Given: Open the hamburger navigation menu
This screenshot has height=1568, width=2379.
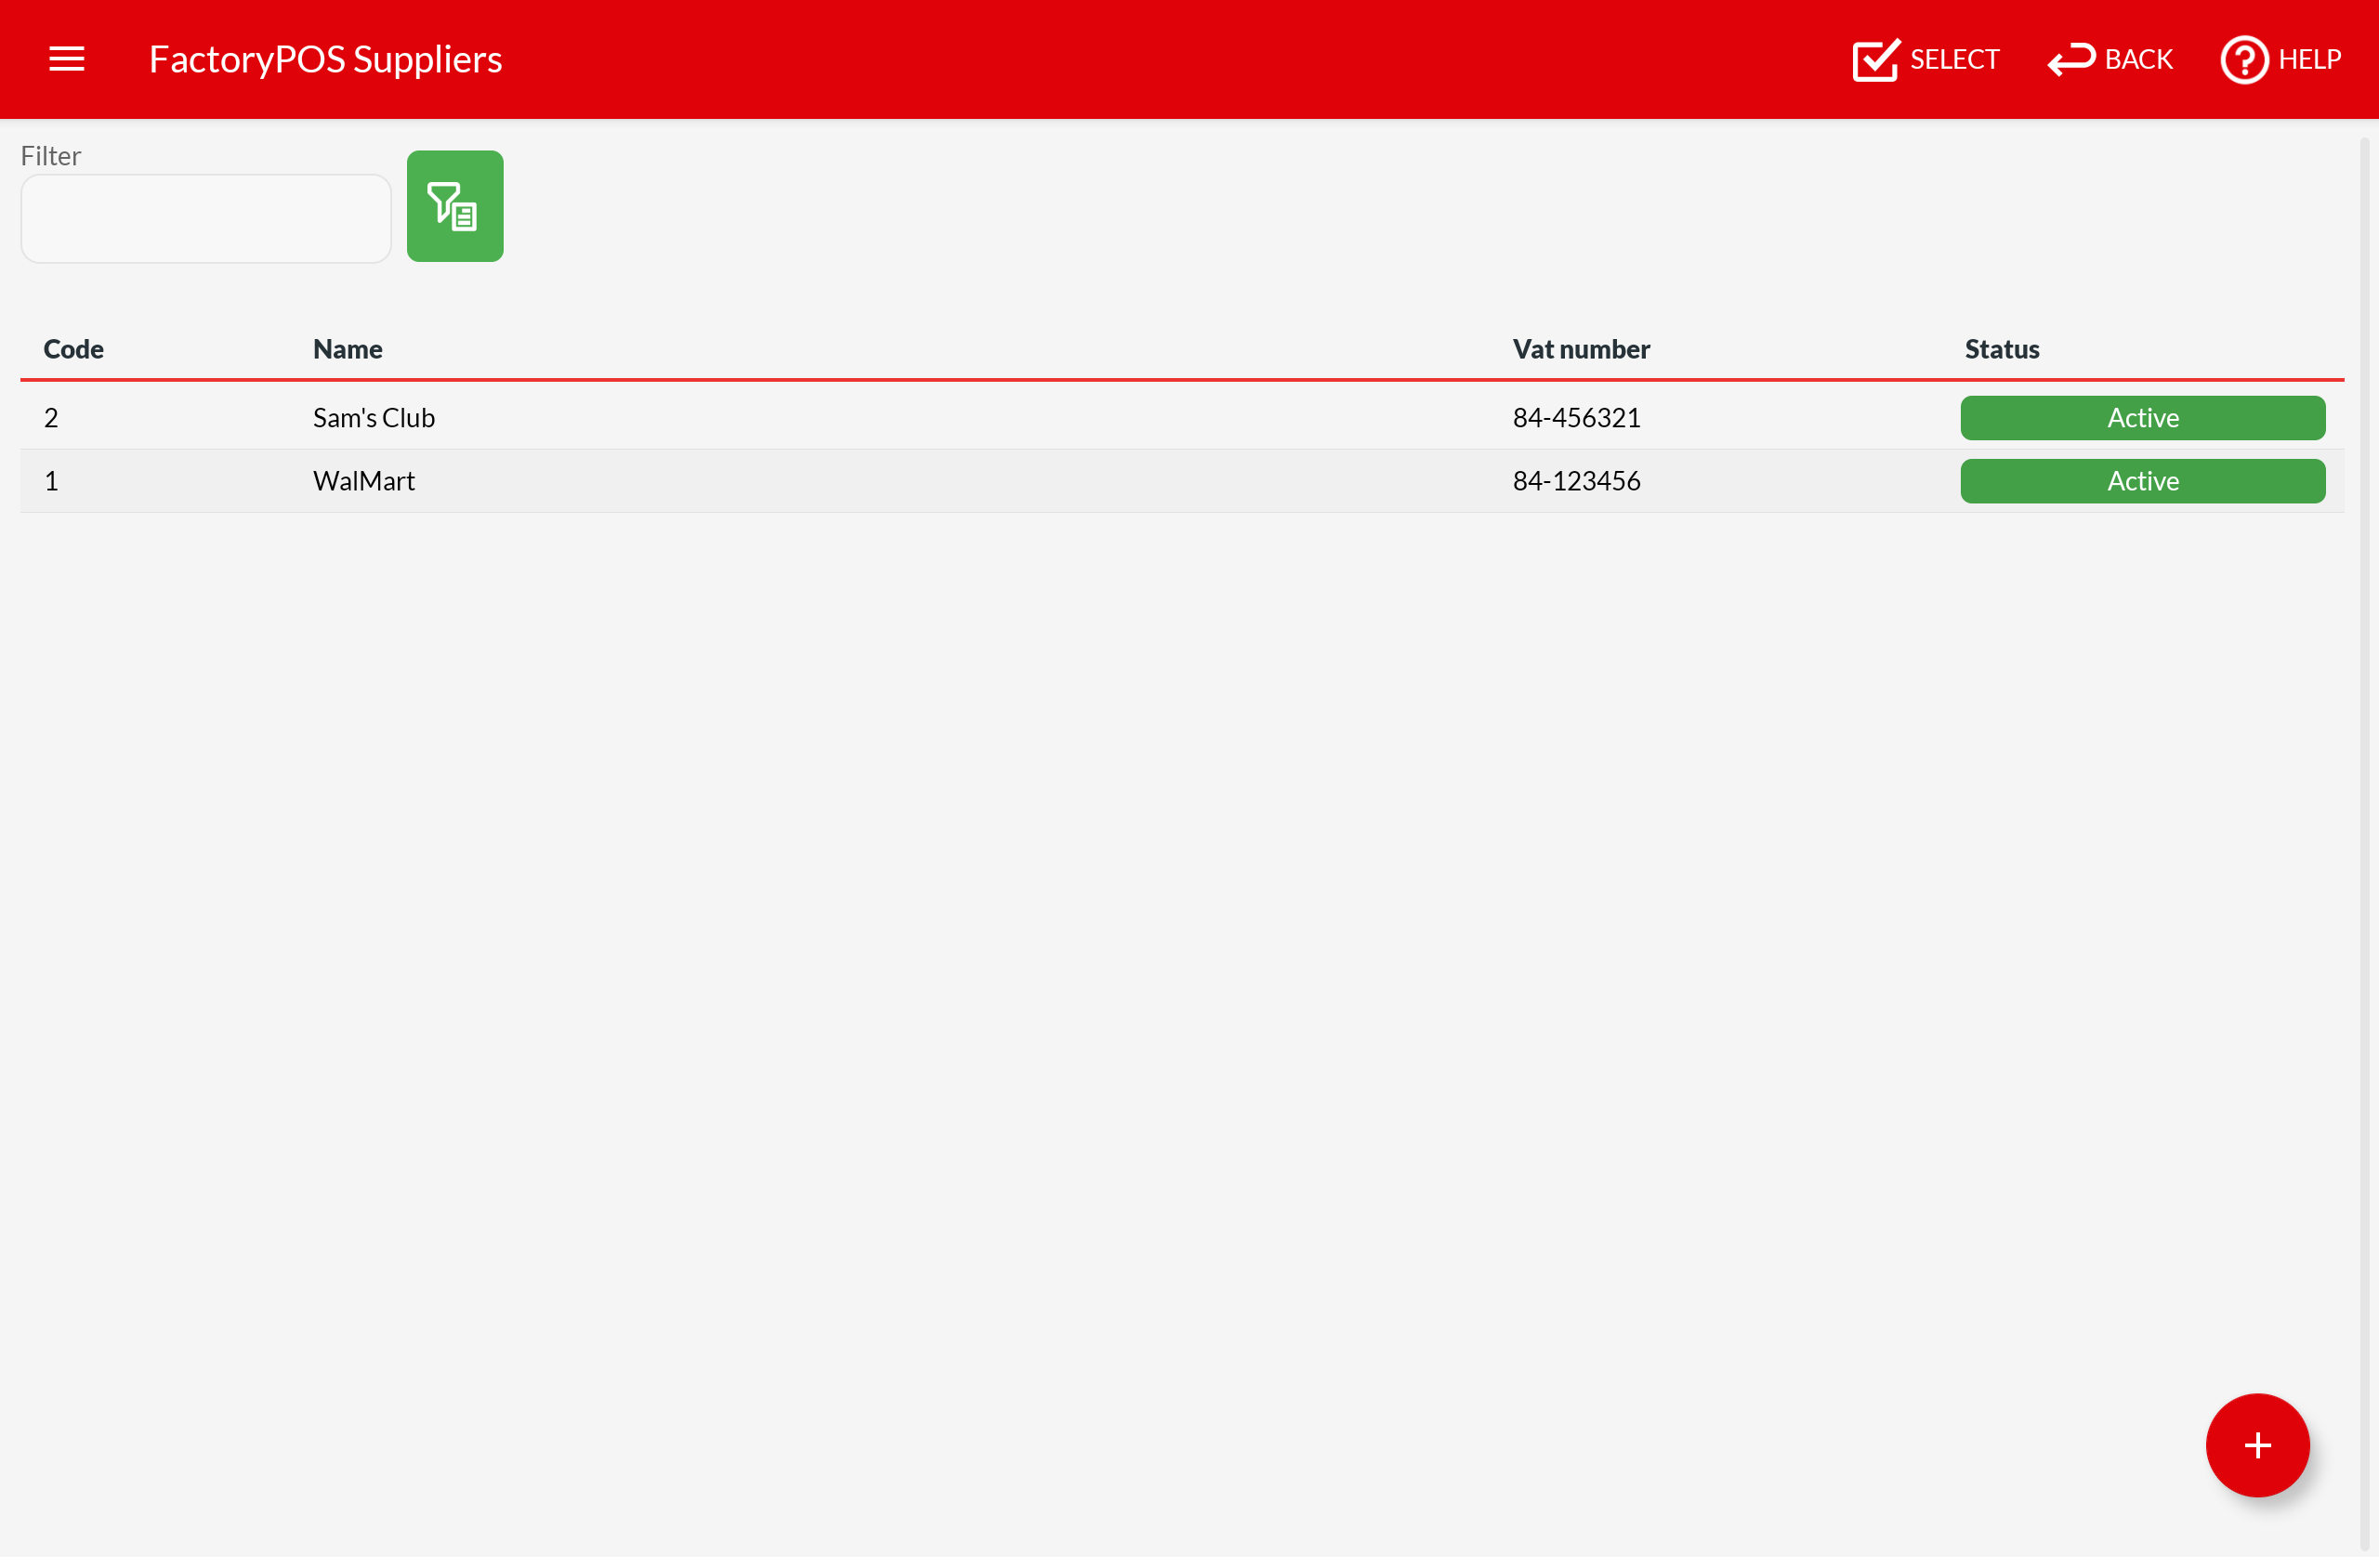Looking at the screenshot, I should click(66, 59).
